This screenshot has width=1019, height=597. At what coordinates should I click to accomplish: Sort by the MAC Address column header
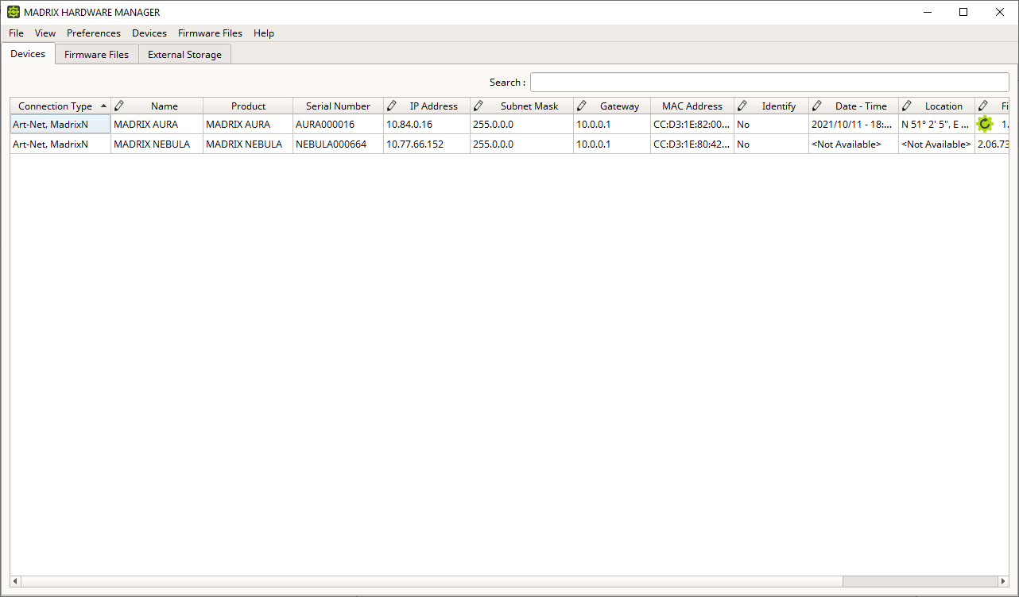[692, 106]
